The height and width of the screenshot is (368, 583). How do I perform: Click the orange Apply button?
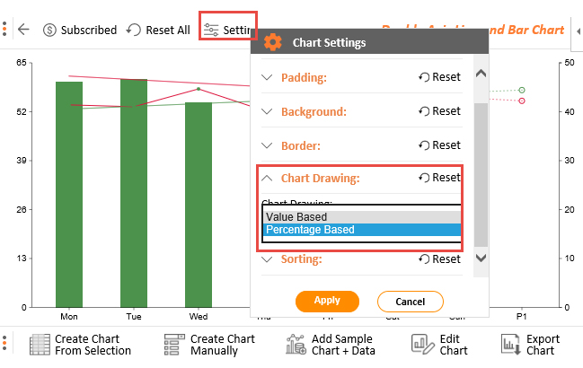[x=327, y=302]
